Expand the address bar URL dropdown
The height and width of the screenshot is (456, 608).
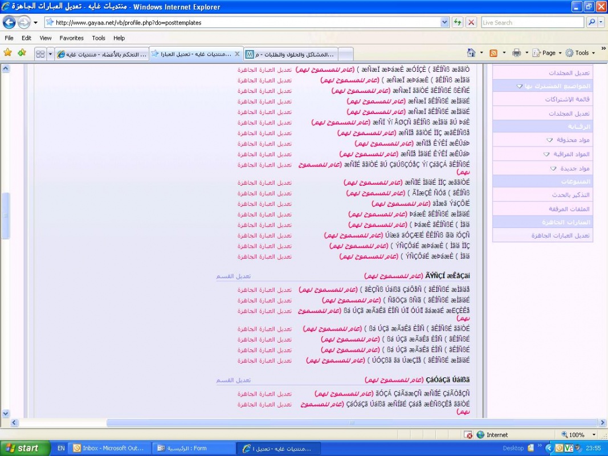point(444,22)
